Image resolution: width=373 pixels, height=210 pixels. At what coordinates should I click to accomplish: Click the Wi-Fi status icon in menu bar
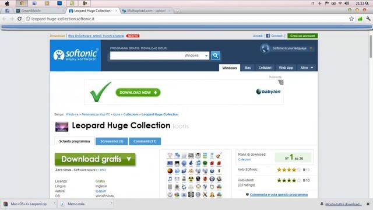[x=340, y=3]
